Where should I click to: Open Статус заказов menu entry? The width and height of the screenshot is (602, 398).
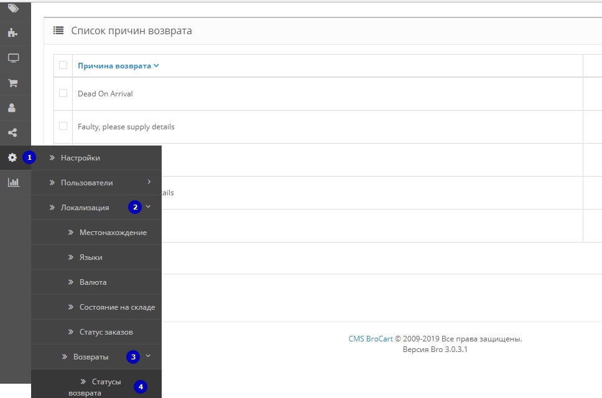(x=96, y=332)
